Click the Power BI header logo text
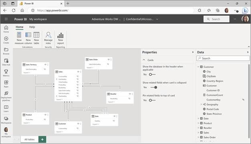Image resolution: width=251 pixels, height=144 pixels. pos(20,19)
